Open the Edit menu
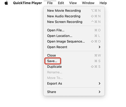The width and height of the screenshot is (126, 107). click(x=61, y=3)
